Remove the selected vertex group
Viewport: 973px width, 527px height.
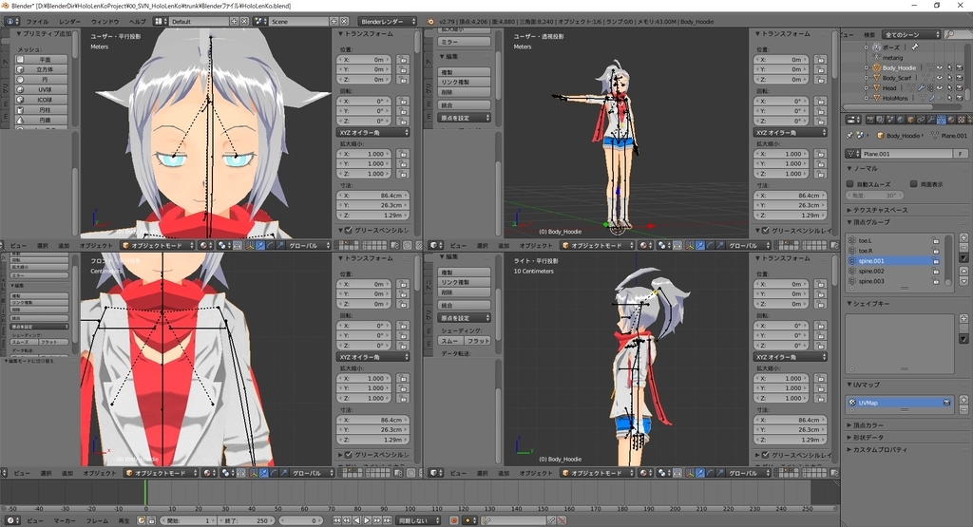coord(963,248)
